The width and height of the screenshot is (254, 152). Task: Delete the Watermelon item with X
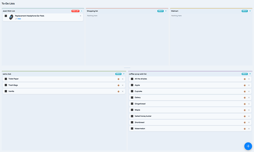point(249,129)
